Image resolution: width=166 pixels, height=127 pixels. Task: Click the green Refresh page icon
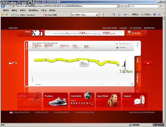[x=122, y=6]
